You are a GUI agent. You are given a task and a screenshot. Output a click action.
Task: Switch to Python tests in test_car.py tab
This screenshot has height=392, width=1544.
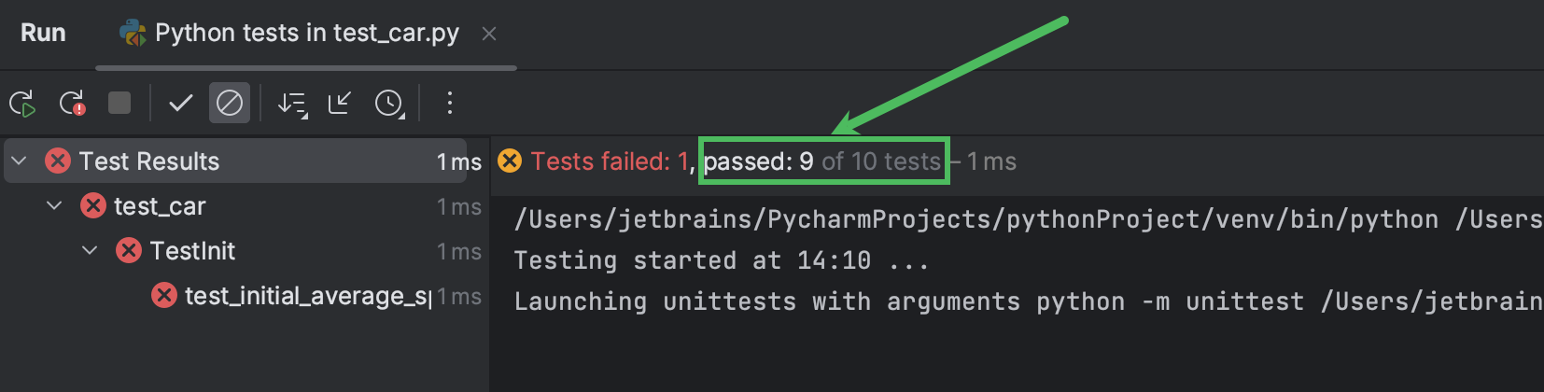click(289, 34)
